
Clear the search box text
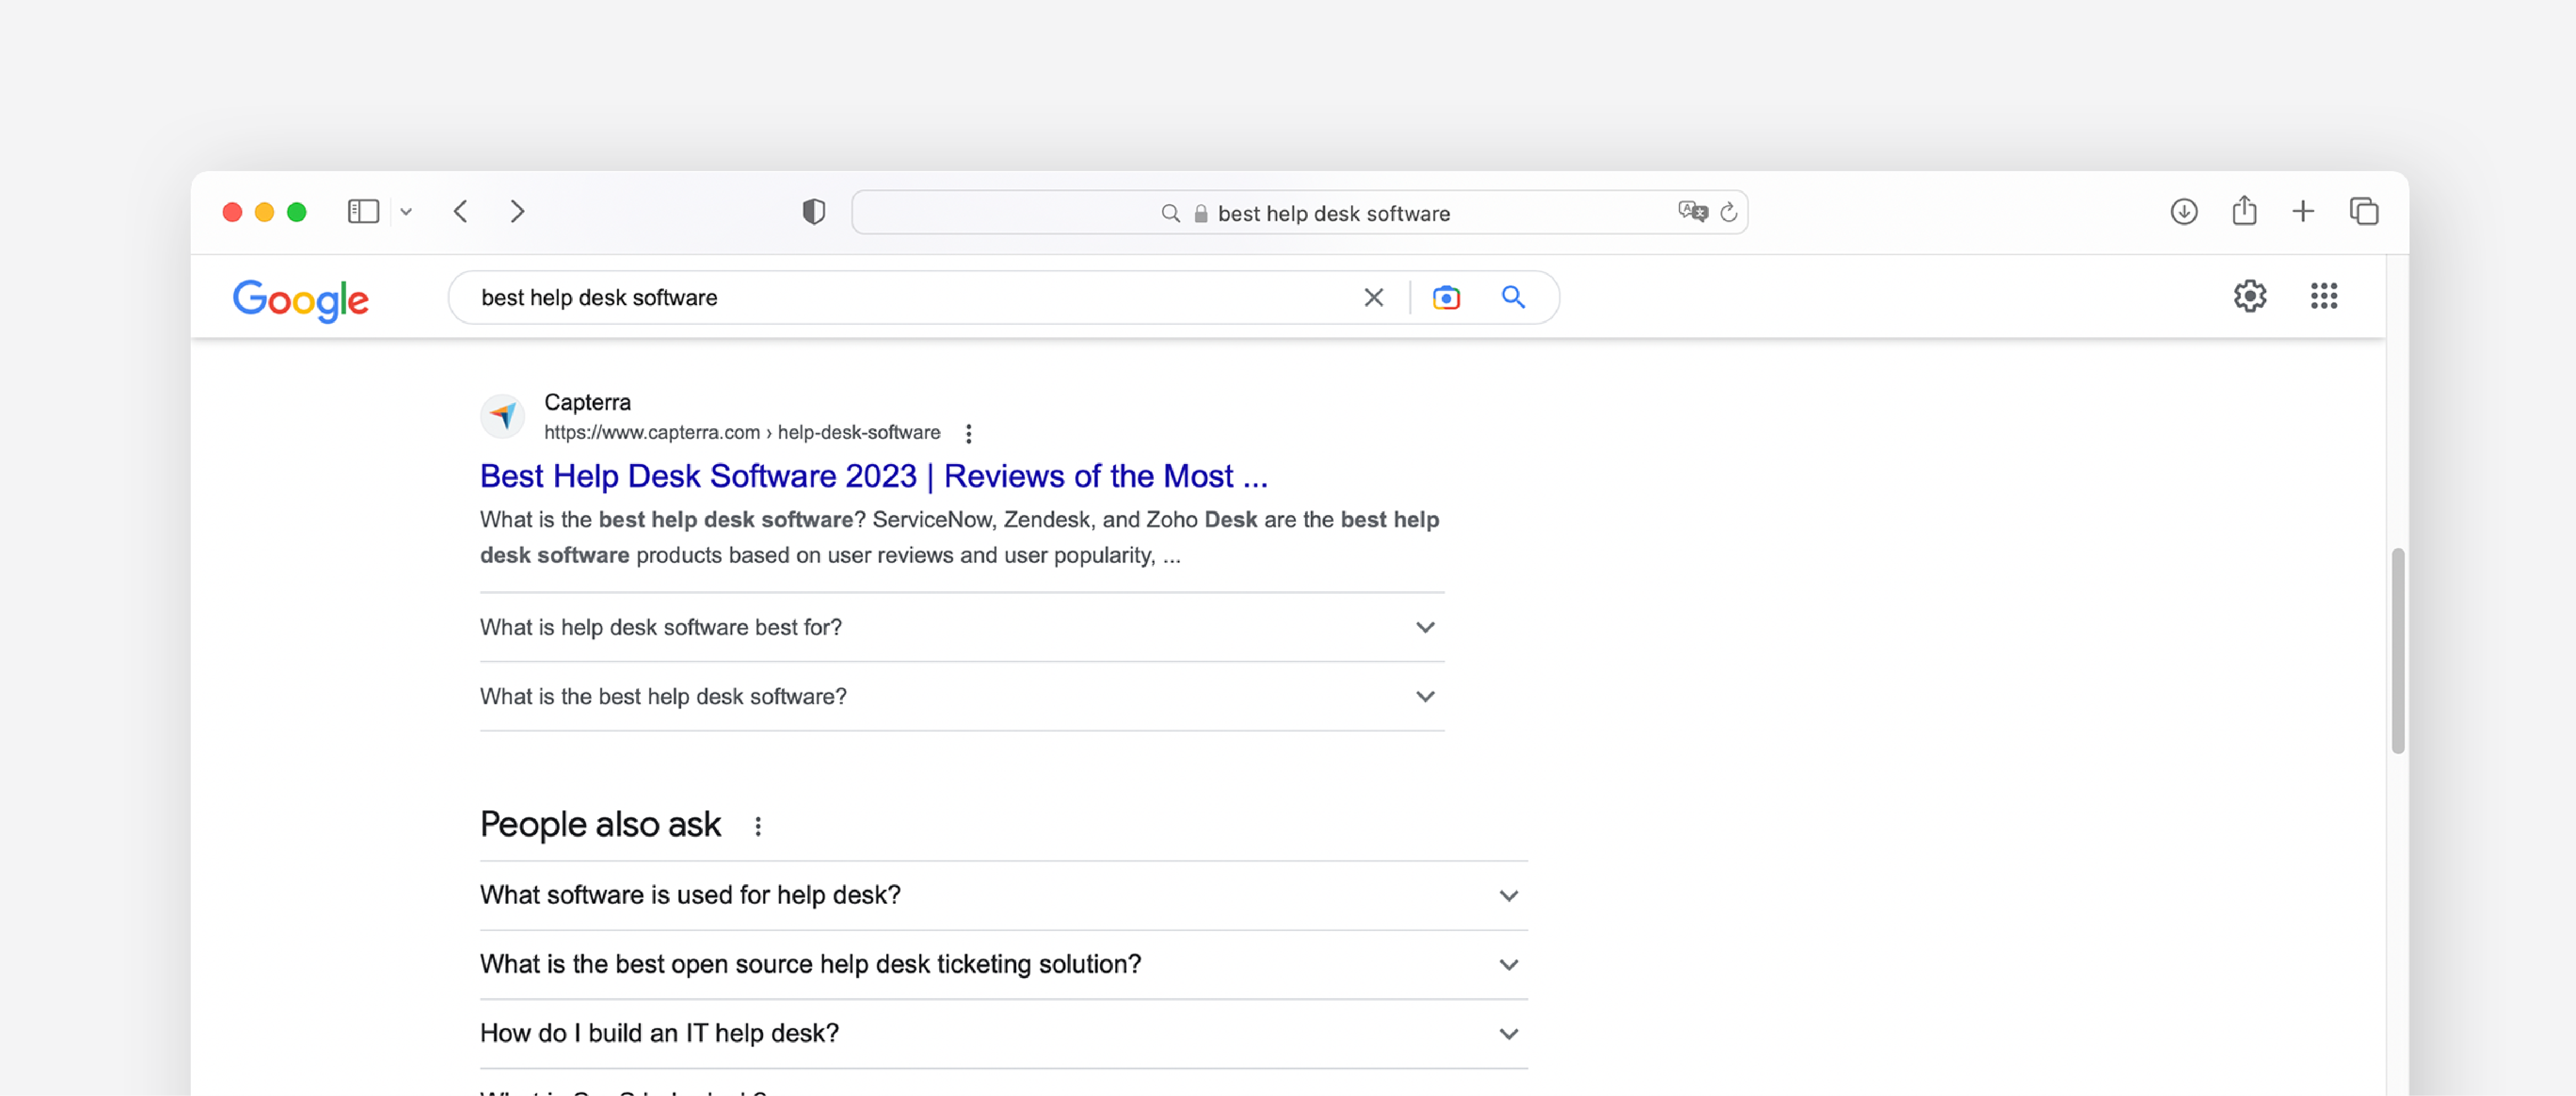pos(1373,297)
